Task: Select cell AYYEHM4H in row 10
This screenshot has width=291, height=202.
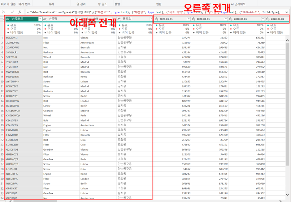Action: point(24,82)
